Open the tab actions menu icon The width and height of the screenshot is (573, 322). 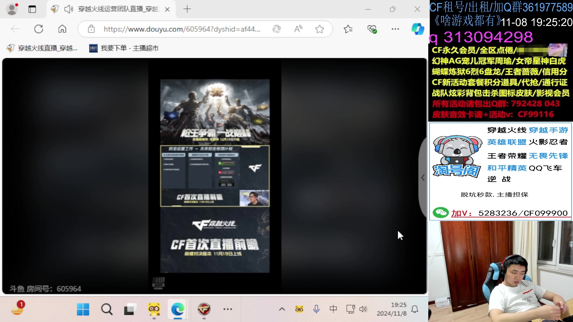pyautogui.click(x=32, y=9)
